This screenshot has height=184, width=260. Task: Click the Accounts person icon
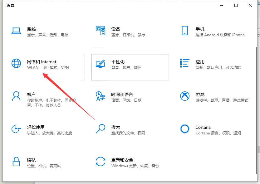click(x=16, y=96)
